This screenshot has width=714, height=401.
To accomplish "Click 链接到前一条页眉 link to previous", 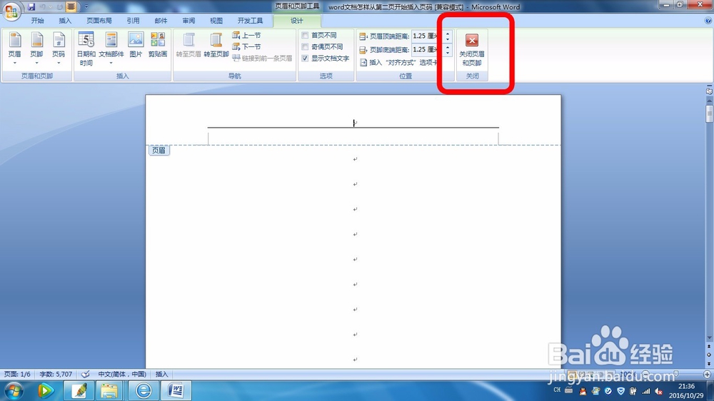I will (x=262, y=58).
